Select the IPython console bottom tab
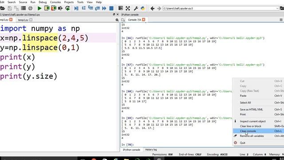Screen dimensions: 284x160 [x=131, y=150]
